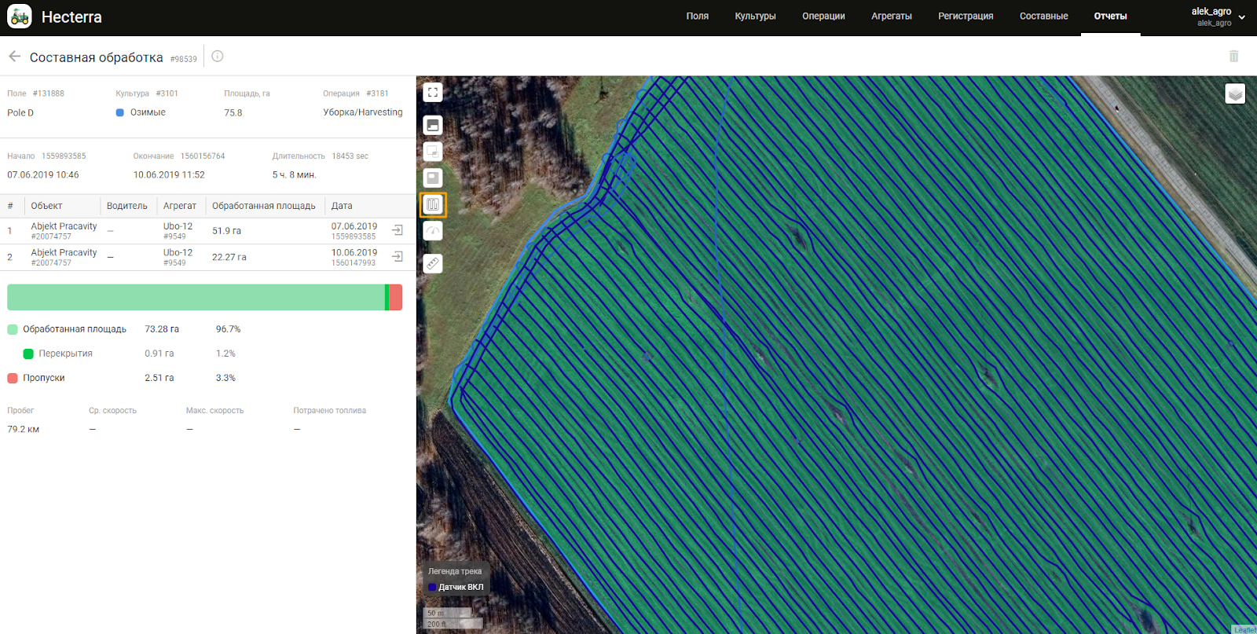Click the speedometer map button
The height and width of the screenshot is (634, 1257).
433,231
